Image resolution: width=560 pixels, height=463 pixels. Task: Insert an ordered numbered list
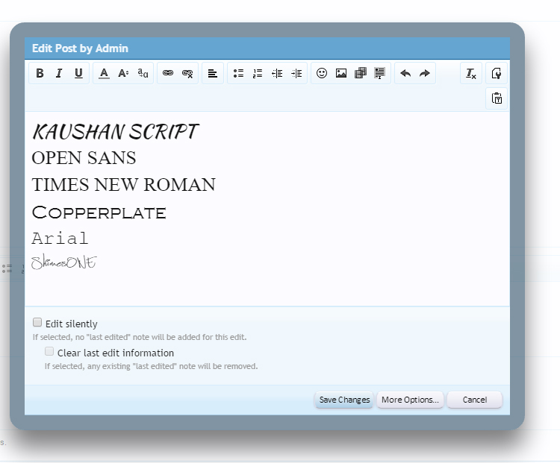258,73
